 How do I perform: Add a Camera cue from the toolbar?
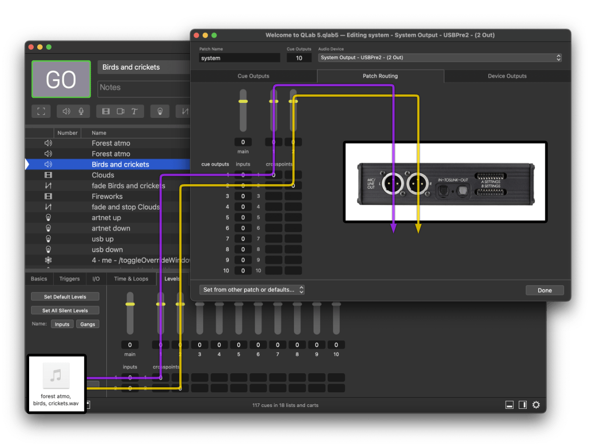point(120,111)
